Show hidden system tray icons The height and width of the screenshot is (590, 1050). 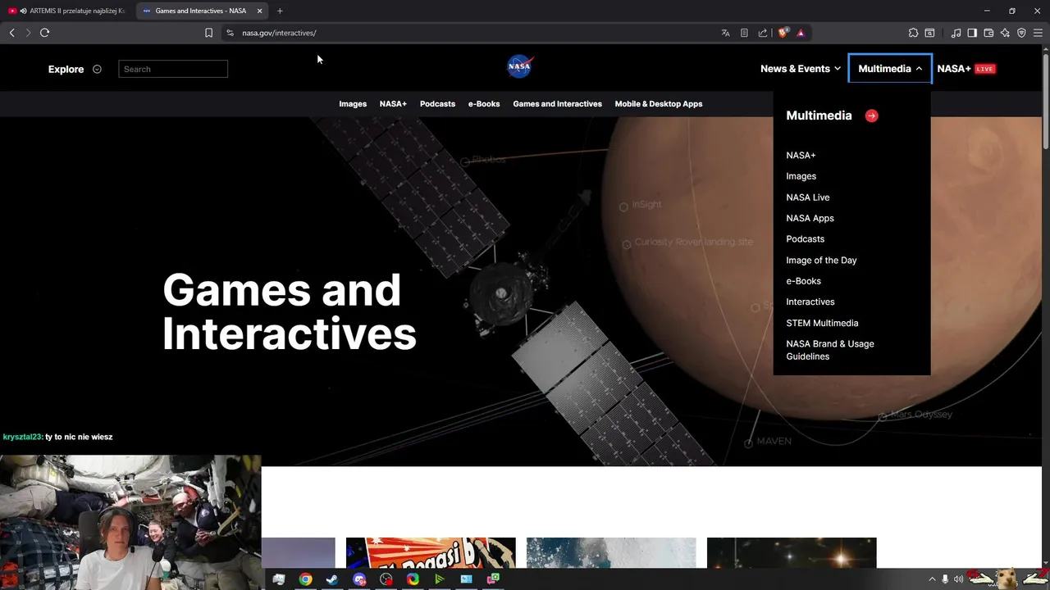click(x=931, y=579)
